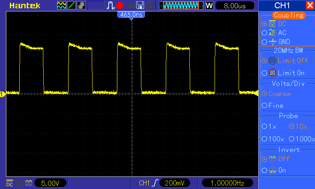Click the empty toolbar display box
Image resolution: width=315 pixels, height=189 pixels.
coord(96,6)
